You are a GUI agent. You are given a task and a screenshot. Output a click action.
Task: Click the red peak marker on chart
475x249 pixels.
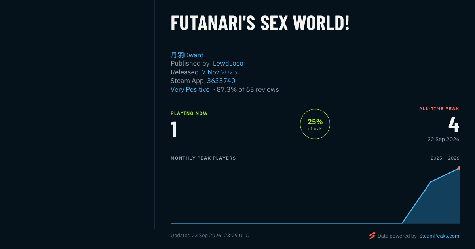[x=458, y=168]
